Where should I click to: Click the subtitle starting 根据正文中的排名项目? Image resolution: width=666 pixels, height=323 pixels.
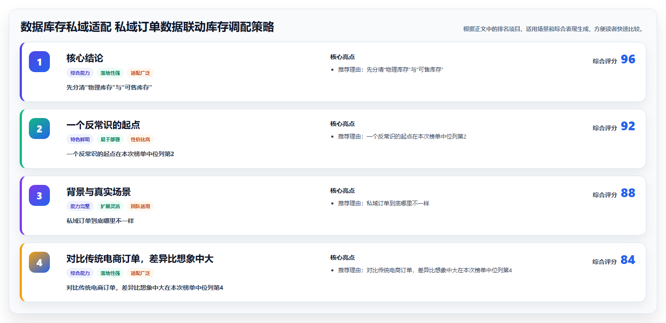tap(553, 29)
